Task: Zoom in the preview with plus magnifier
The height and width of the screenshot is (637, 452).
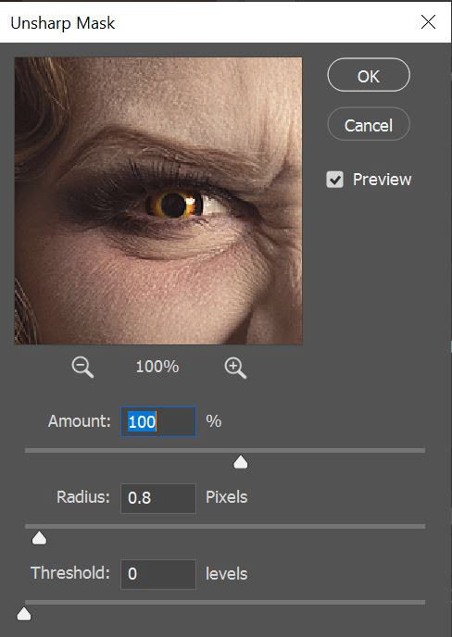Action: pos(235,368)
